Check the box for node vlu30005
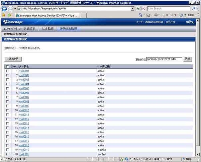Image resolution: width=201 pixels, height=162 pixels. click(x=7, y=89)
